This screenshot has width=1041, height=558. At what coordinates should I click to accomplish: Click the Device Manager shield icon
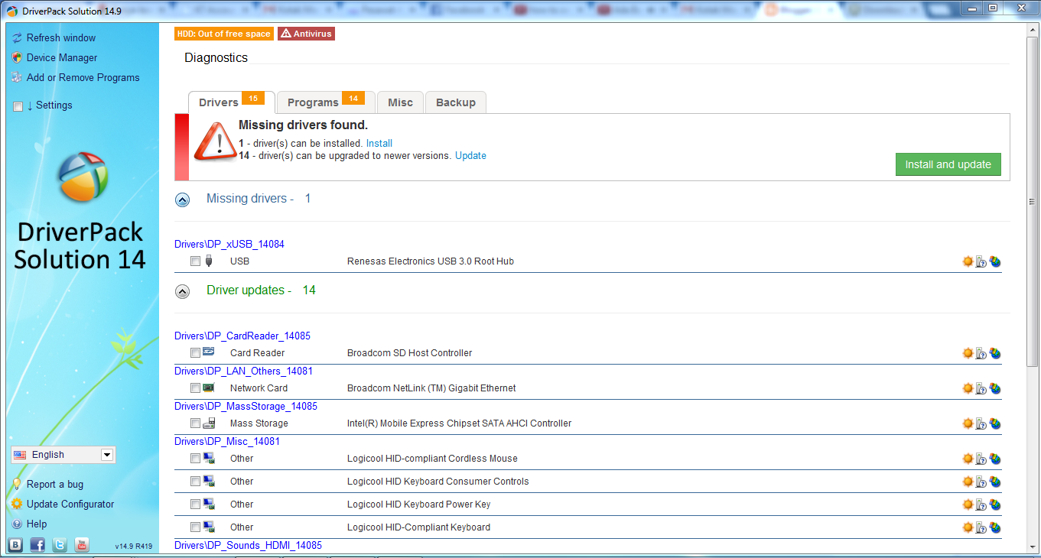coord(17,58)
